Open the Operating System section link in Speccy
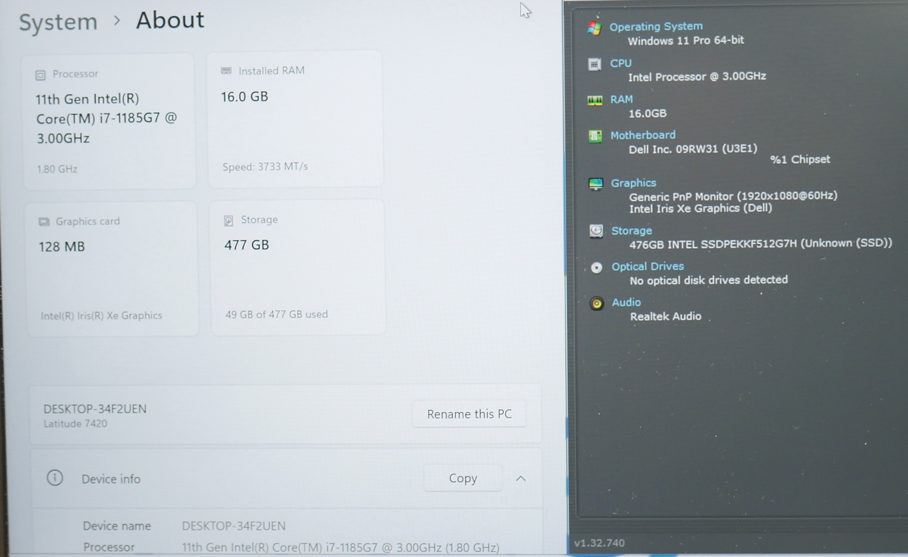The height and width of the screenshot is (557, 908). coord(656,26)
